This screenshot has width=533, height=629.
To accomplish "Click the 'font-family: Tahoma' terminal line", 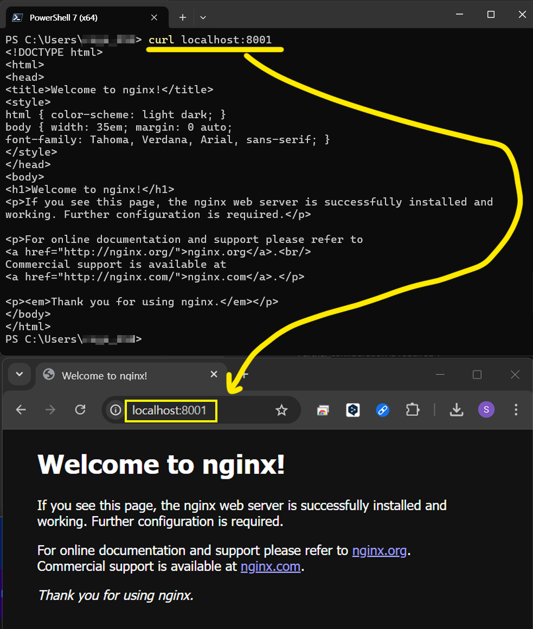I will (x=167, y=139).
